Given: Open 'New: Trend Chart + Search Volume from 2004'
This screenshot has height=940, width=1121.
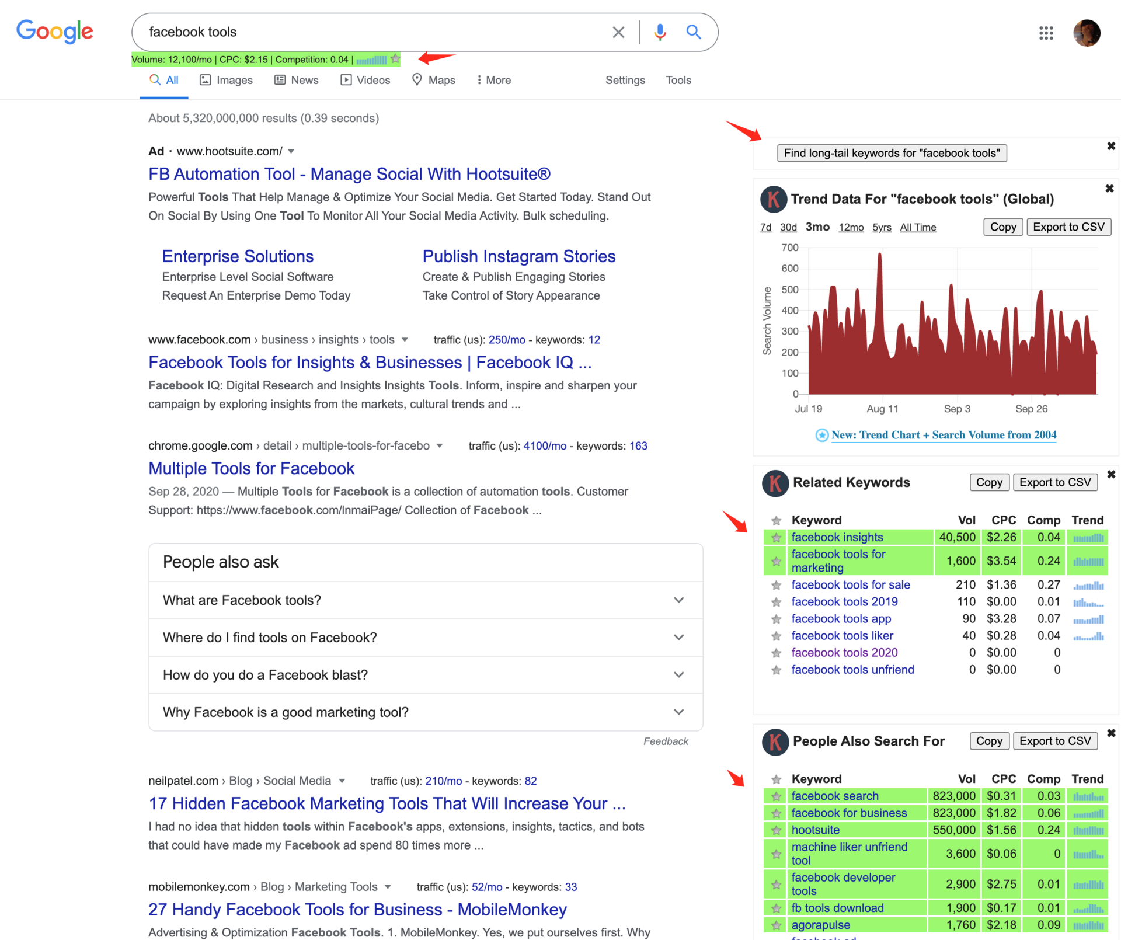Looking at the screenshot, I should point(944,435).
